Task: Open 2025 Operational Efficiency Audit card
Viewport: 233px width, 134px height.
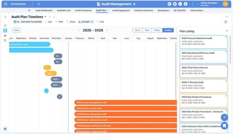Action: [x=203, y=57]
